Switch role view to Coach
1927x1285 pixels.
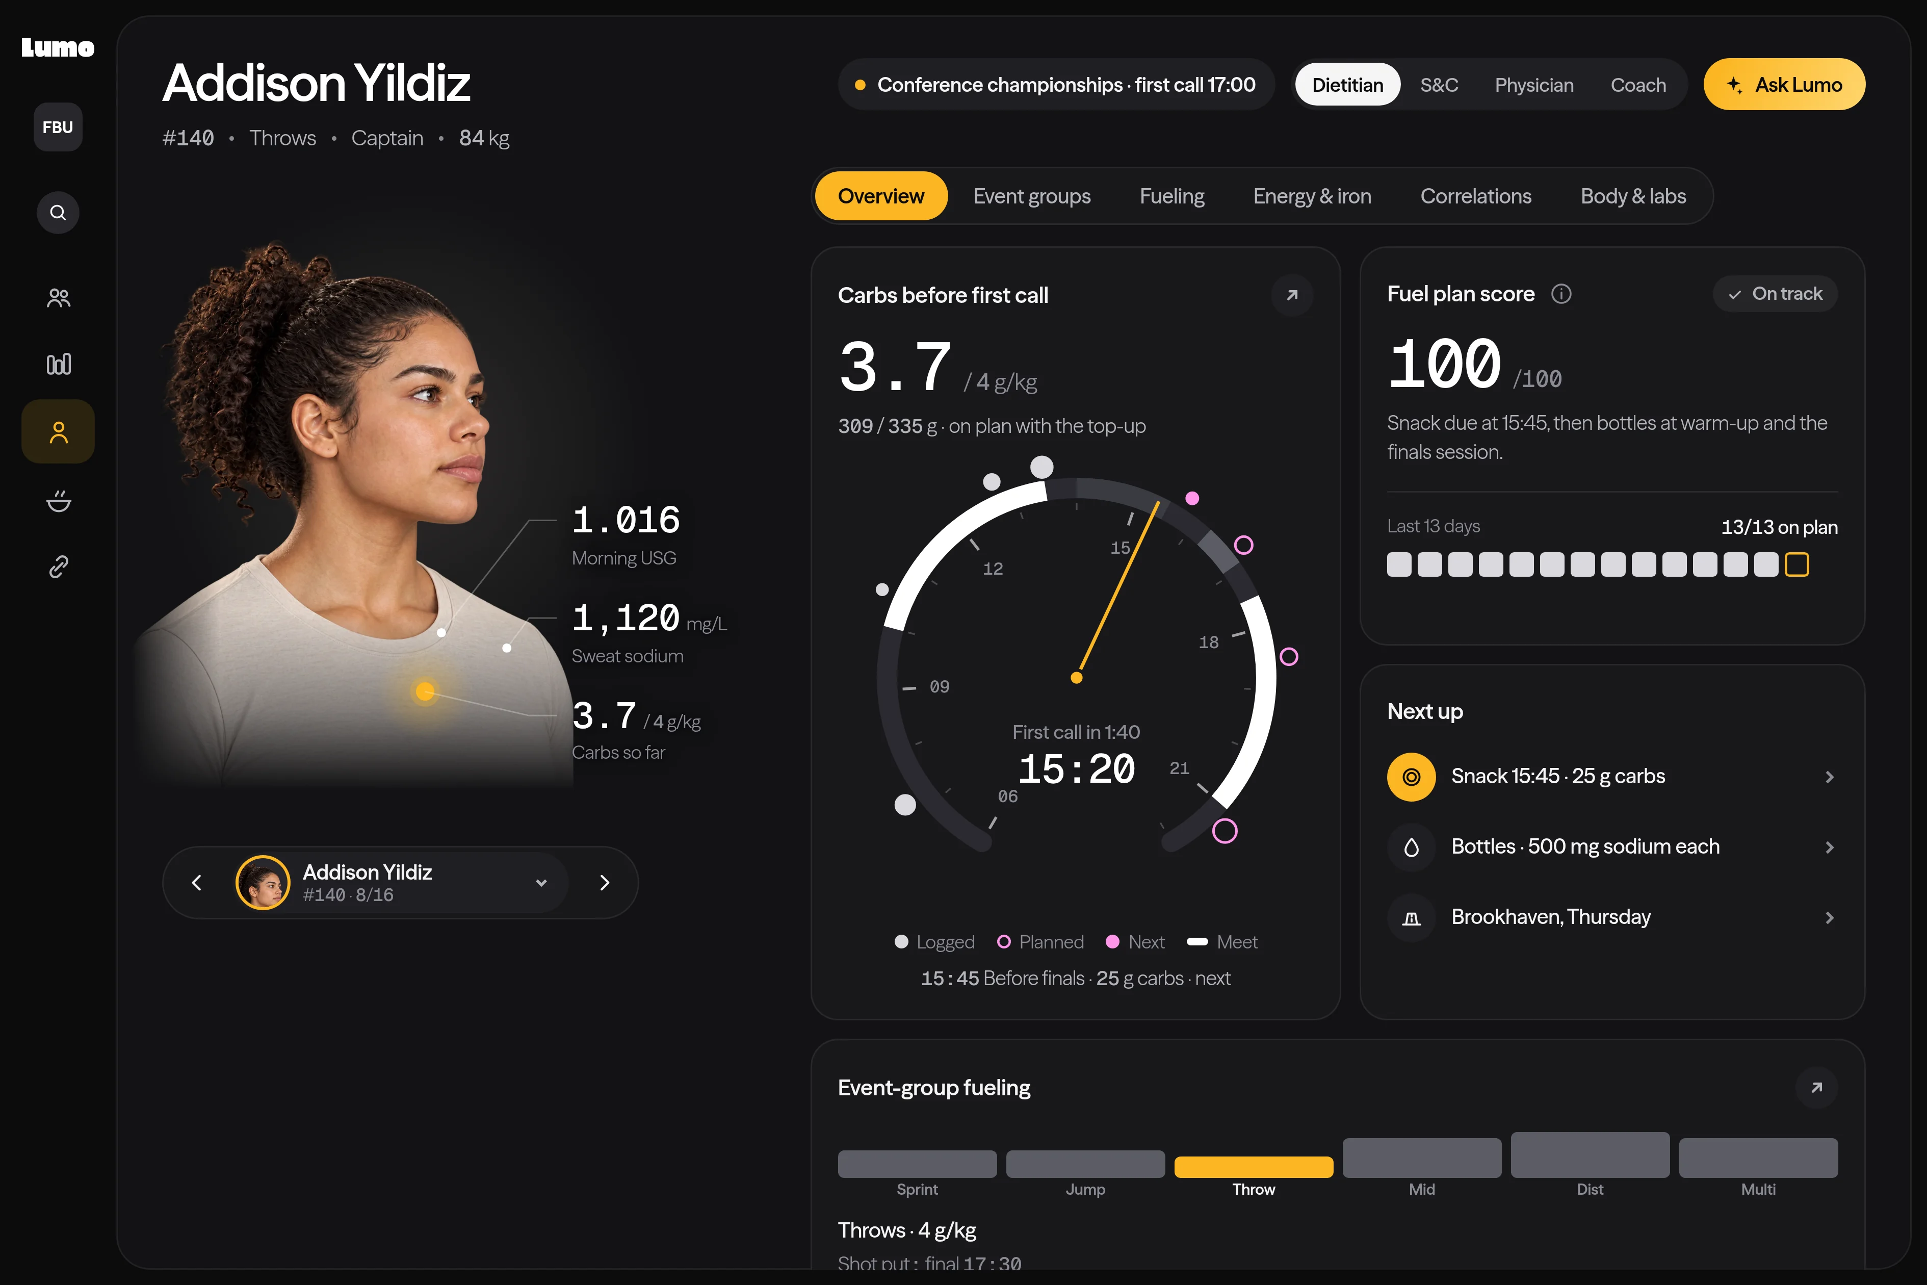click(1638, 85)
